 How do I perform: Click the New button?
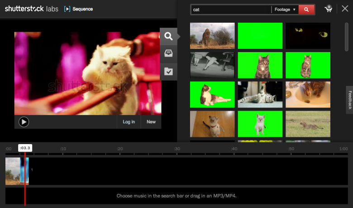click(x=151, y=121)
